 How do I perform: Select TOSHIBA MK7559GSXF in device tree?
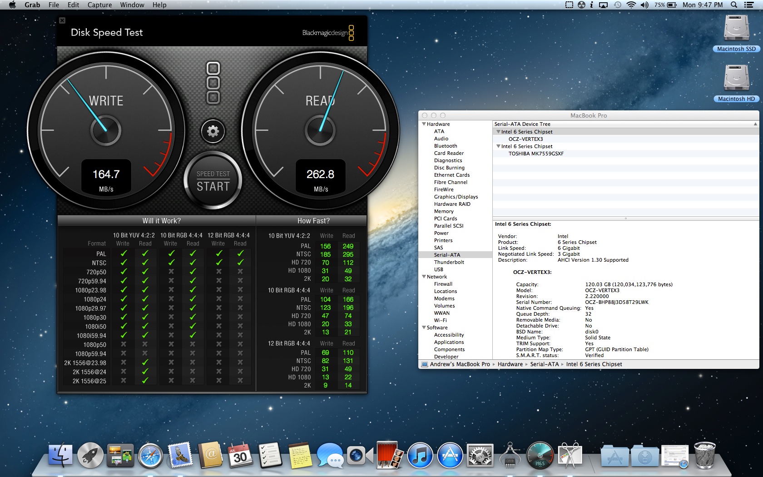point(536,154)
